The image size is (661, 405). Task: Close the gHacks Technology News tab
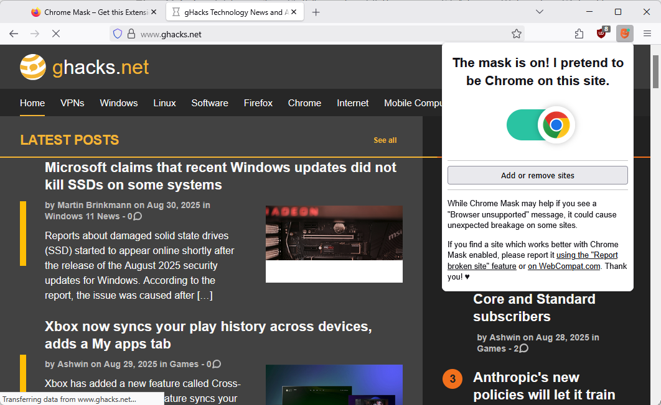[294, 12]
